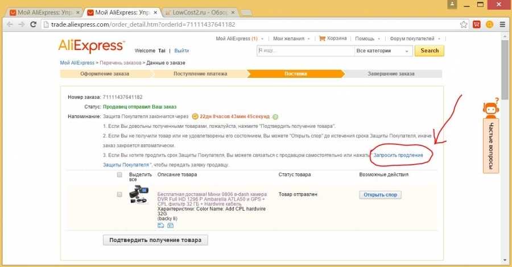
Task: Click the shopping cart Корзина icon
Action: (323, 39)
